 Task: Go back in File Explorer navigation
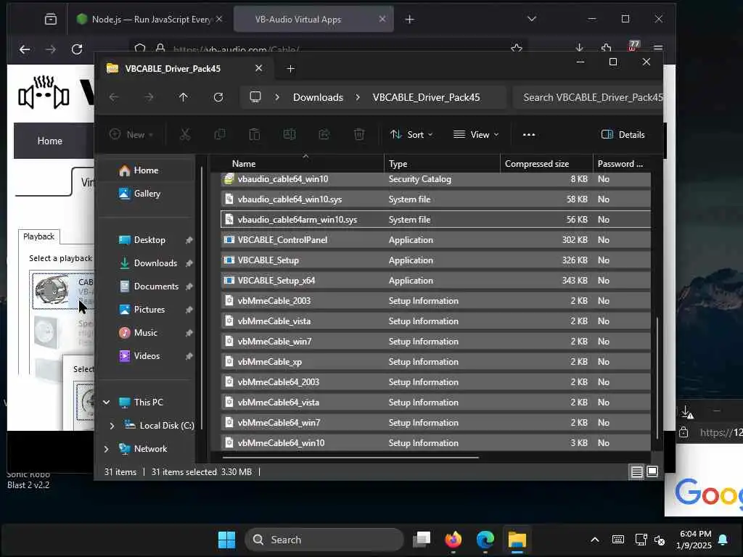114,97
